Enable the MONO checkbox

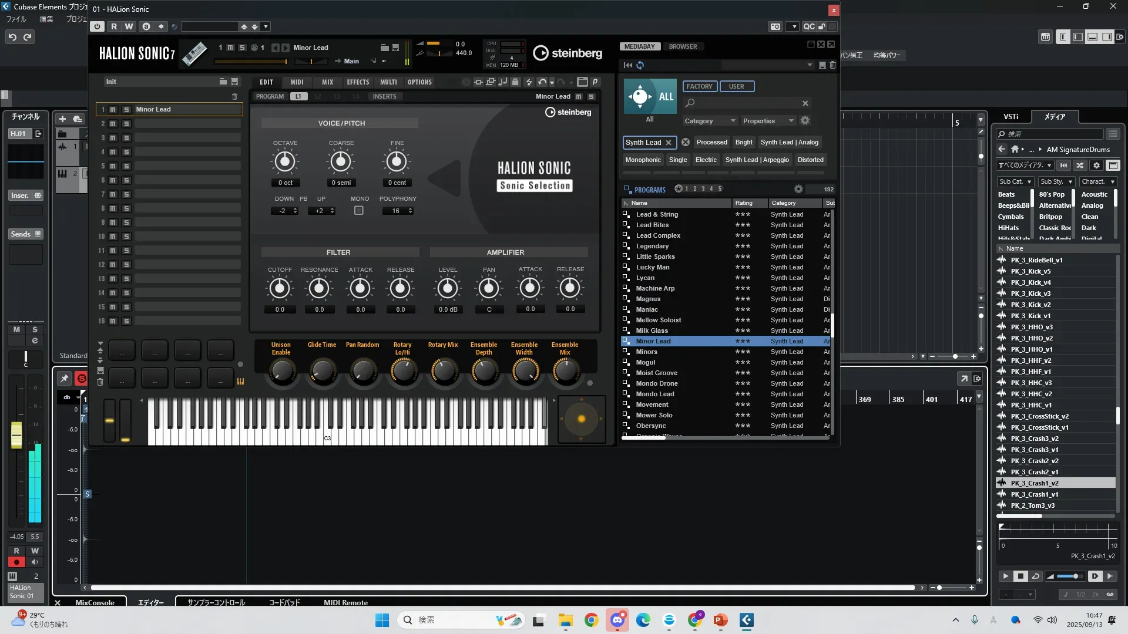(x=359, y=211)
